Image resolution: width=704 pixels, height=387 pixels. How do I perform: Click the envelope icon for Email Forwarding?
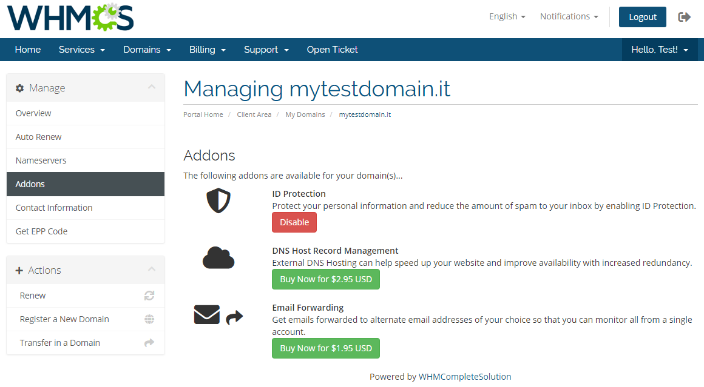(206, 315)
